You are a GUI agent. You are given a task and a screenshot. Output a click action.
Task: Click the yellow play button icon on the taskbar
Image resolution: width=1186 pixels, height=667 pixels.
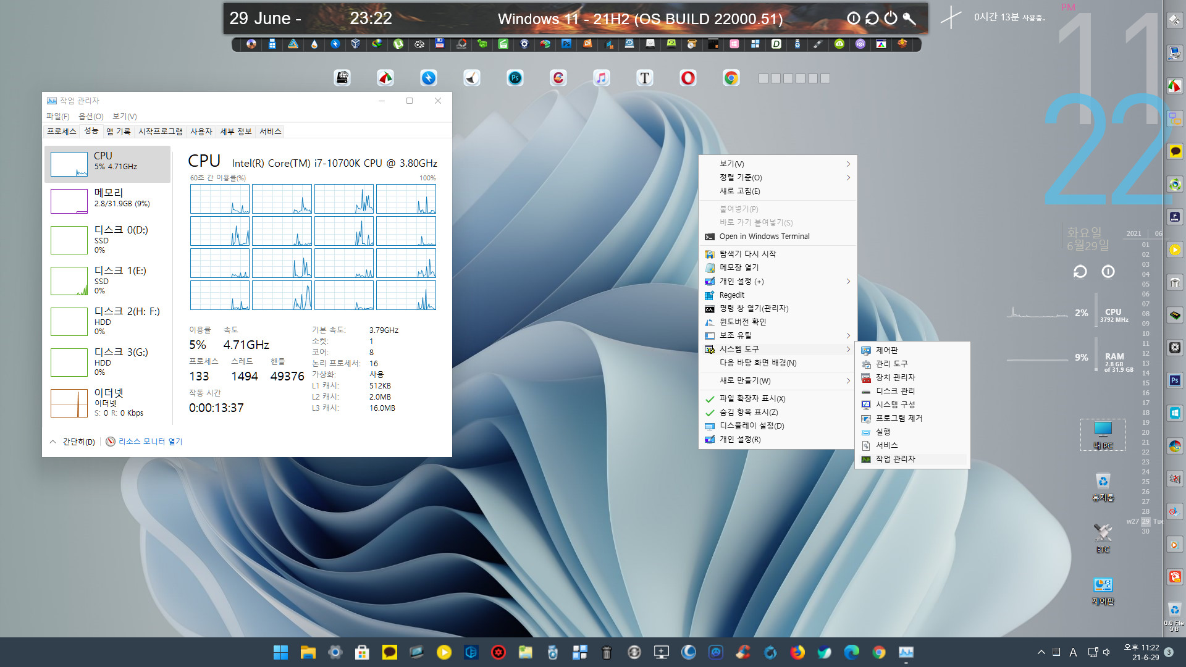coord(444,652)
